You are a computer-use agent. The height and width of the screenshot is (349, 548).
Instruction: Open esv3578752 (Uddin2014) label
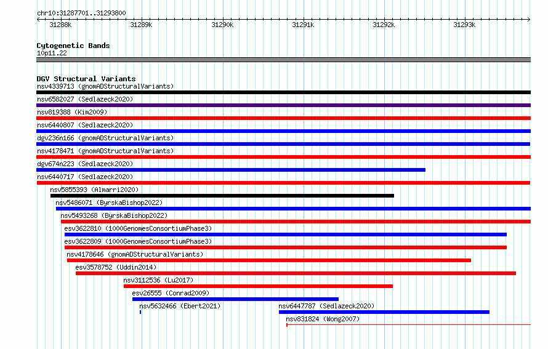[116, 267]
